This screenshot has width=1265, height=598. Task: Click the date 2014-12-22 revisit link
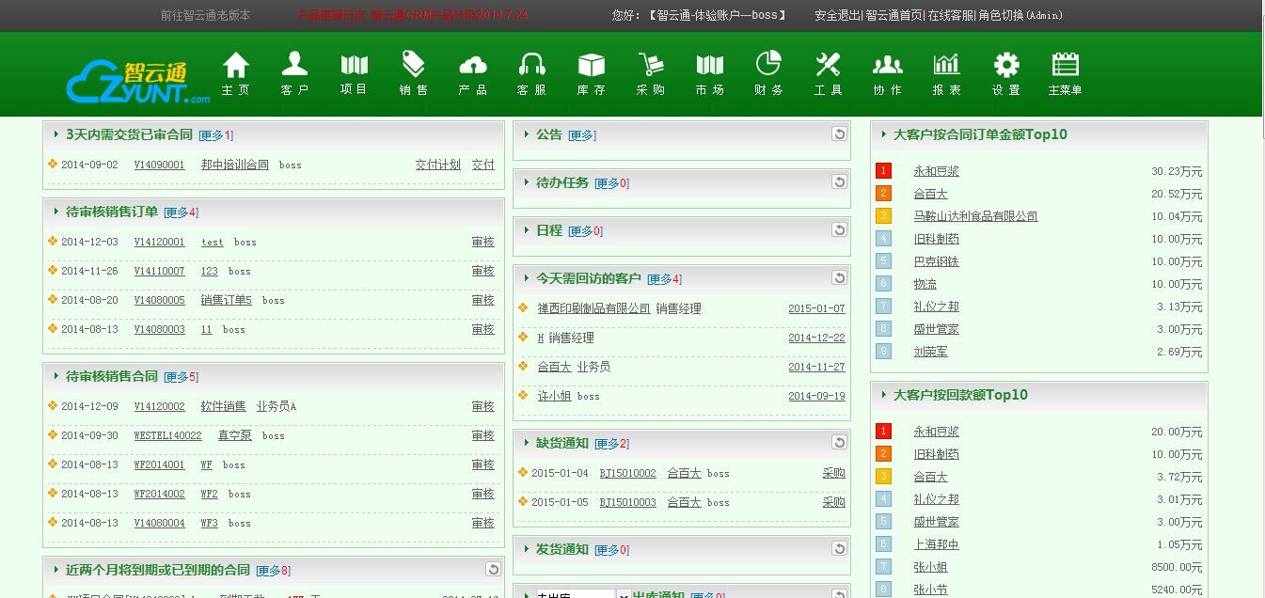(x=816, y=338)
